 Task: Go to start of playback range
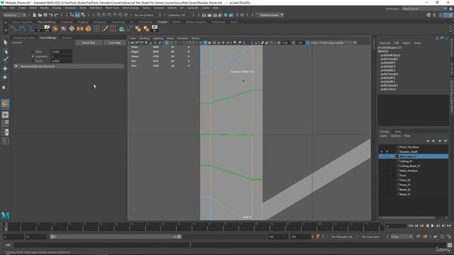click(x=411, y=226)
